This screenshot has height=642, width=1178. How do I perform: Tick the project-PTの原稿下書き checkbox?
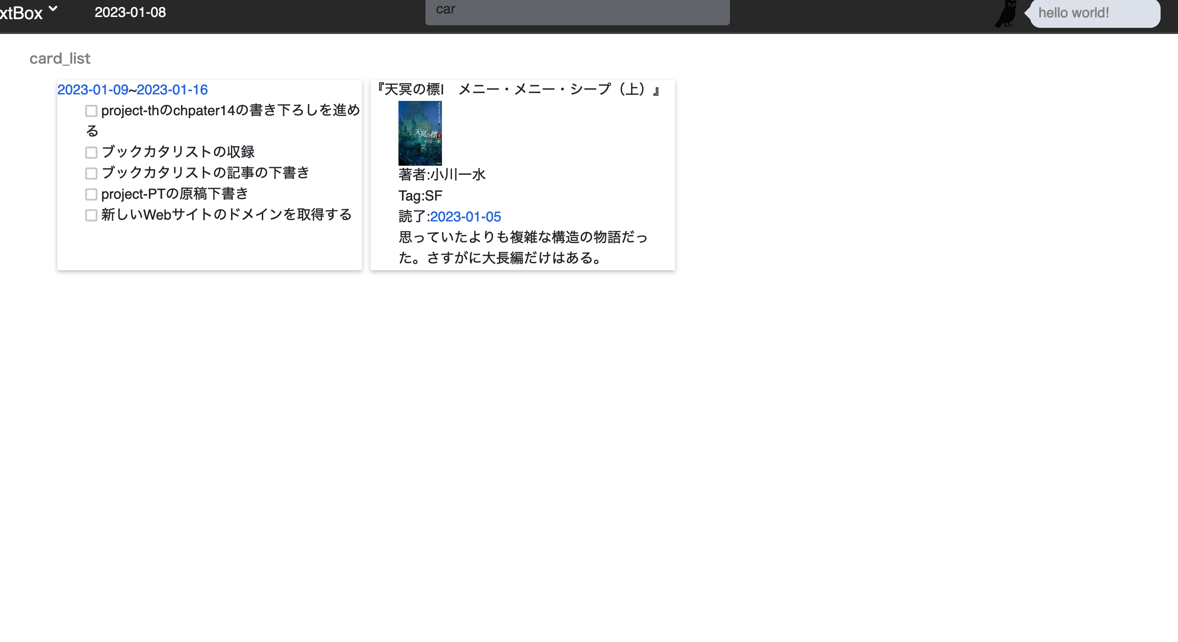point(91,194)
